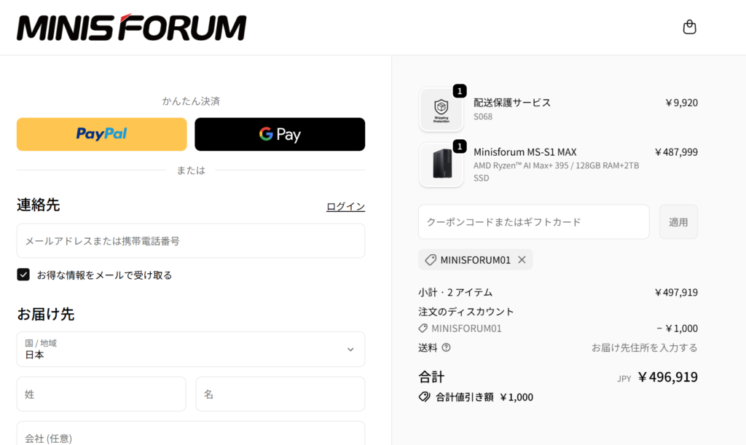Pay with the PayPal button
The width and height of the screenshot is (746, 445).
[101, 134]
